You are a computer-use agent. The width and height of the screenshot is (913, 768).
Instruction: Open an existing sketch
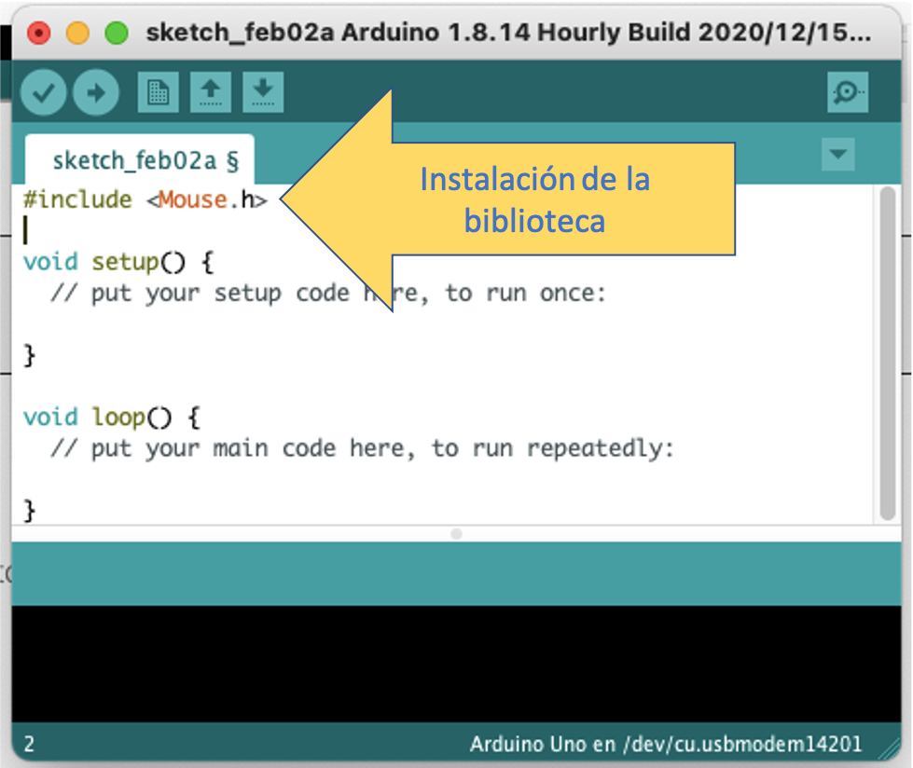coord(210,92)
